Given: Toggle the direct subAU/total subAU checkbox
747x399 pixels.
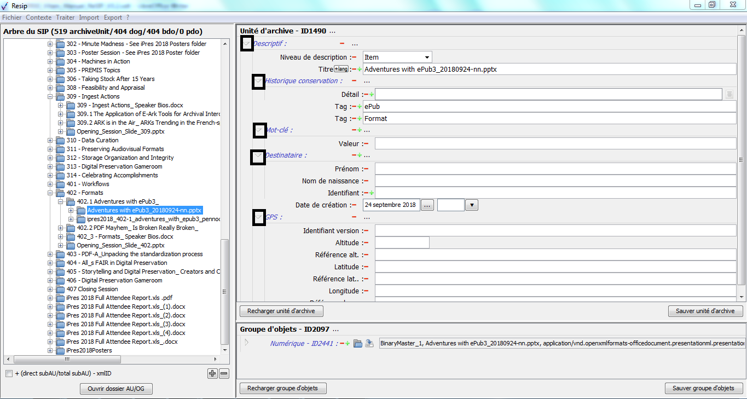Looking at the screenshot, I should [x=9, y=374].
